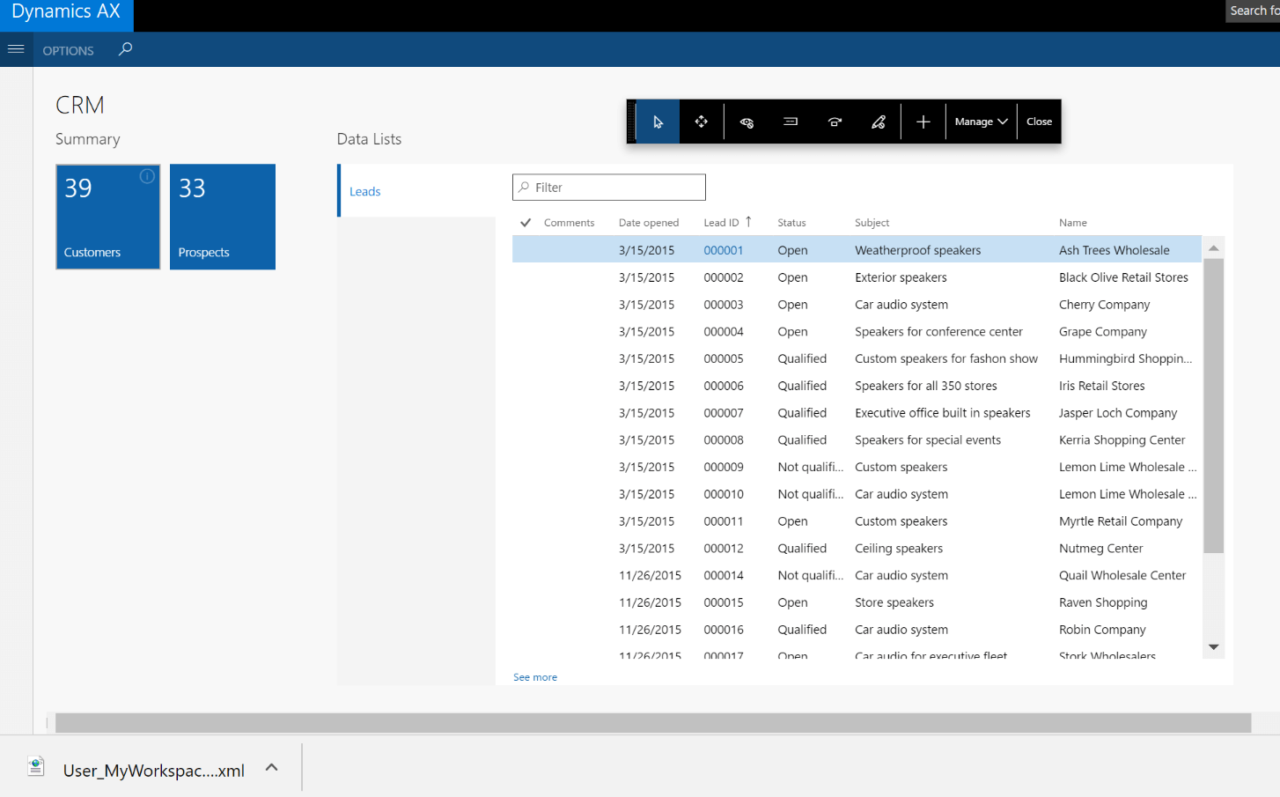
Task: Expand the Manage dropdown
Action: point(981,122)
